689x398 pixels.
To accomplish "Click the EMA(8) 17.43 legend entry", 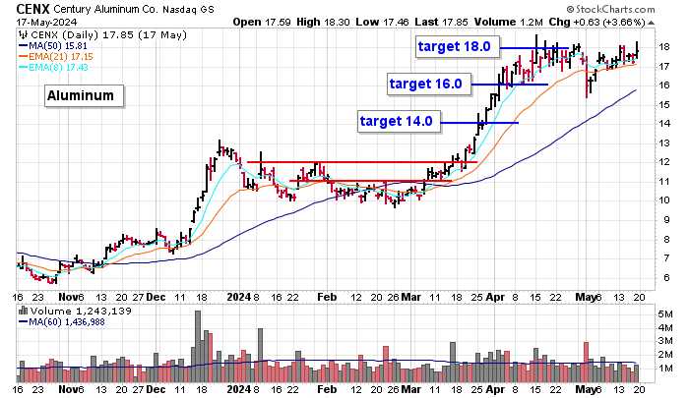I will (x=58, y=68).
